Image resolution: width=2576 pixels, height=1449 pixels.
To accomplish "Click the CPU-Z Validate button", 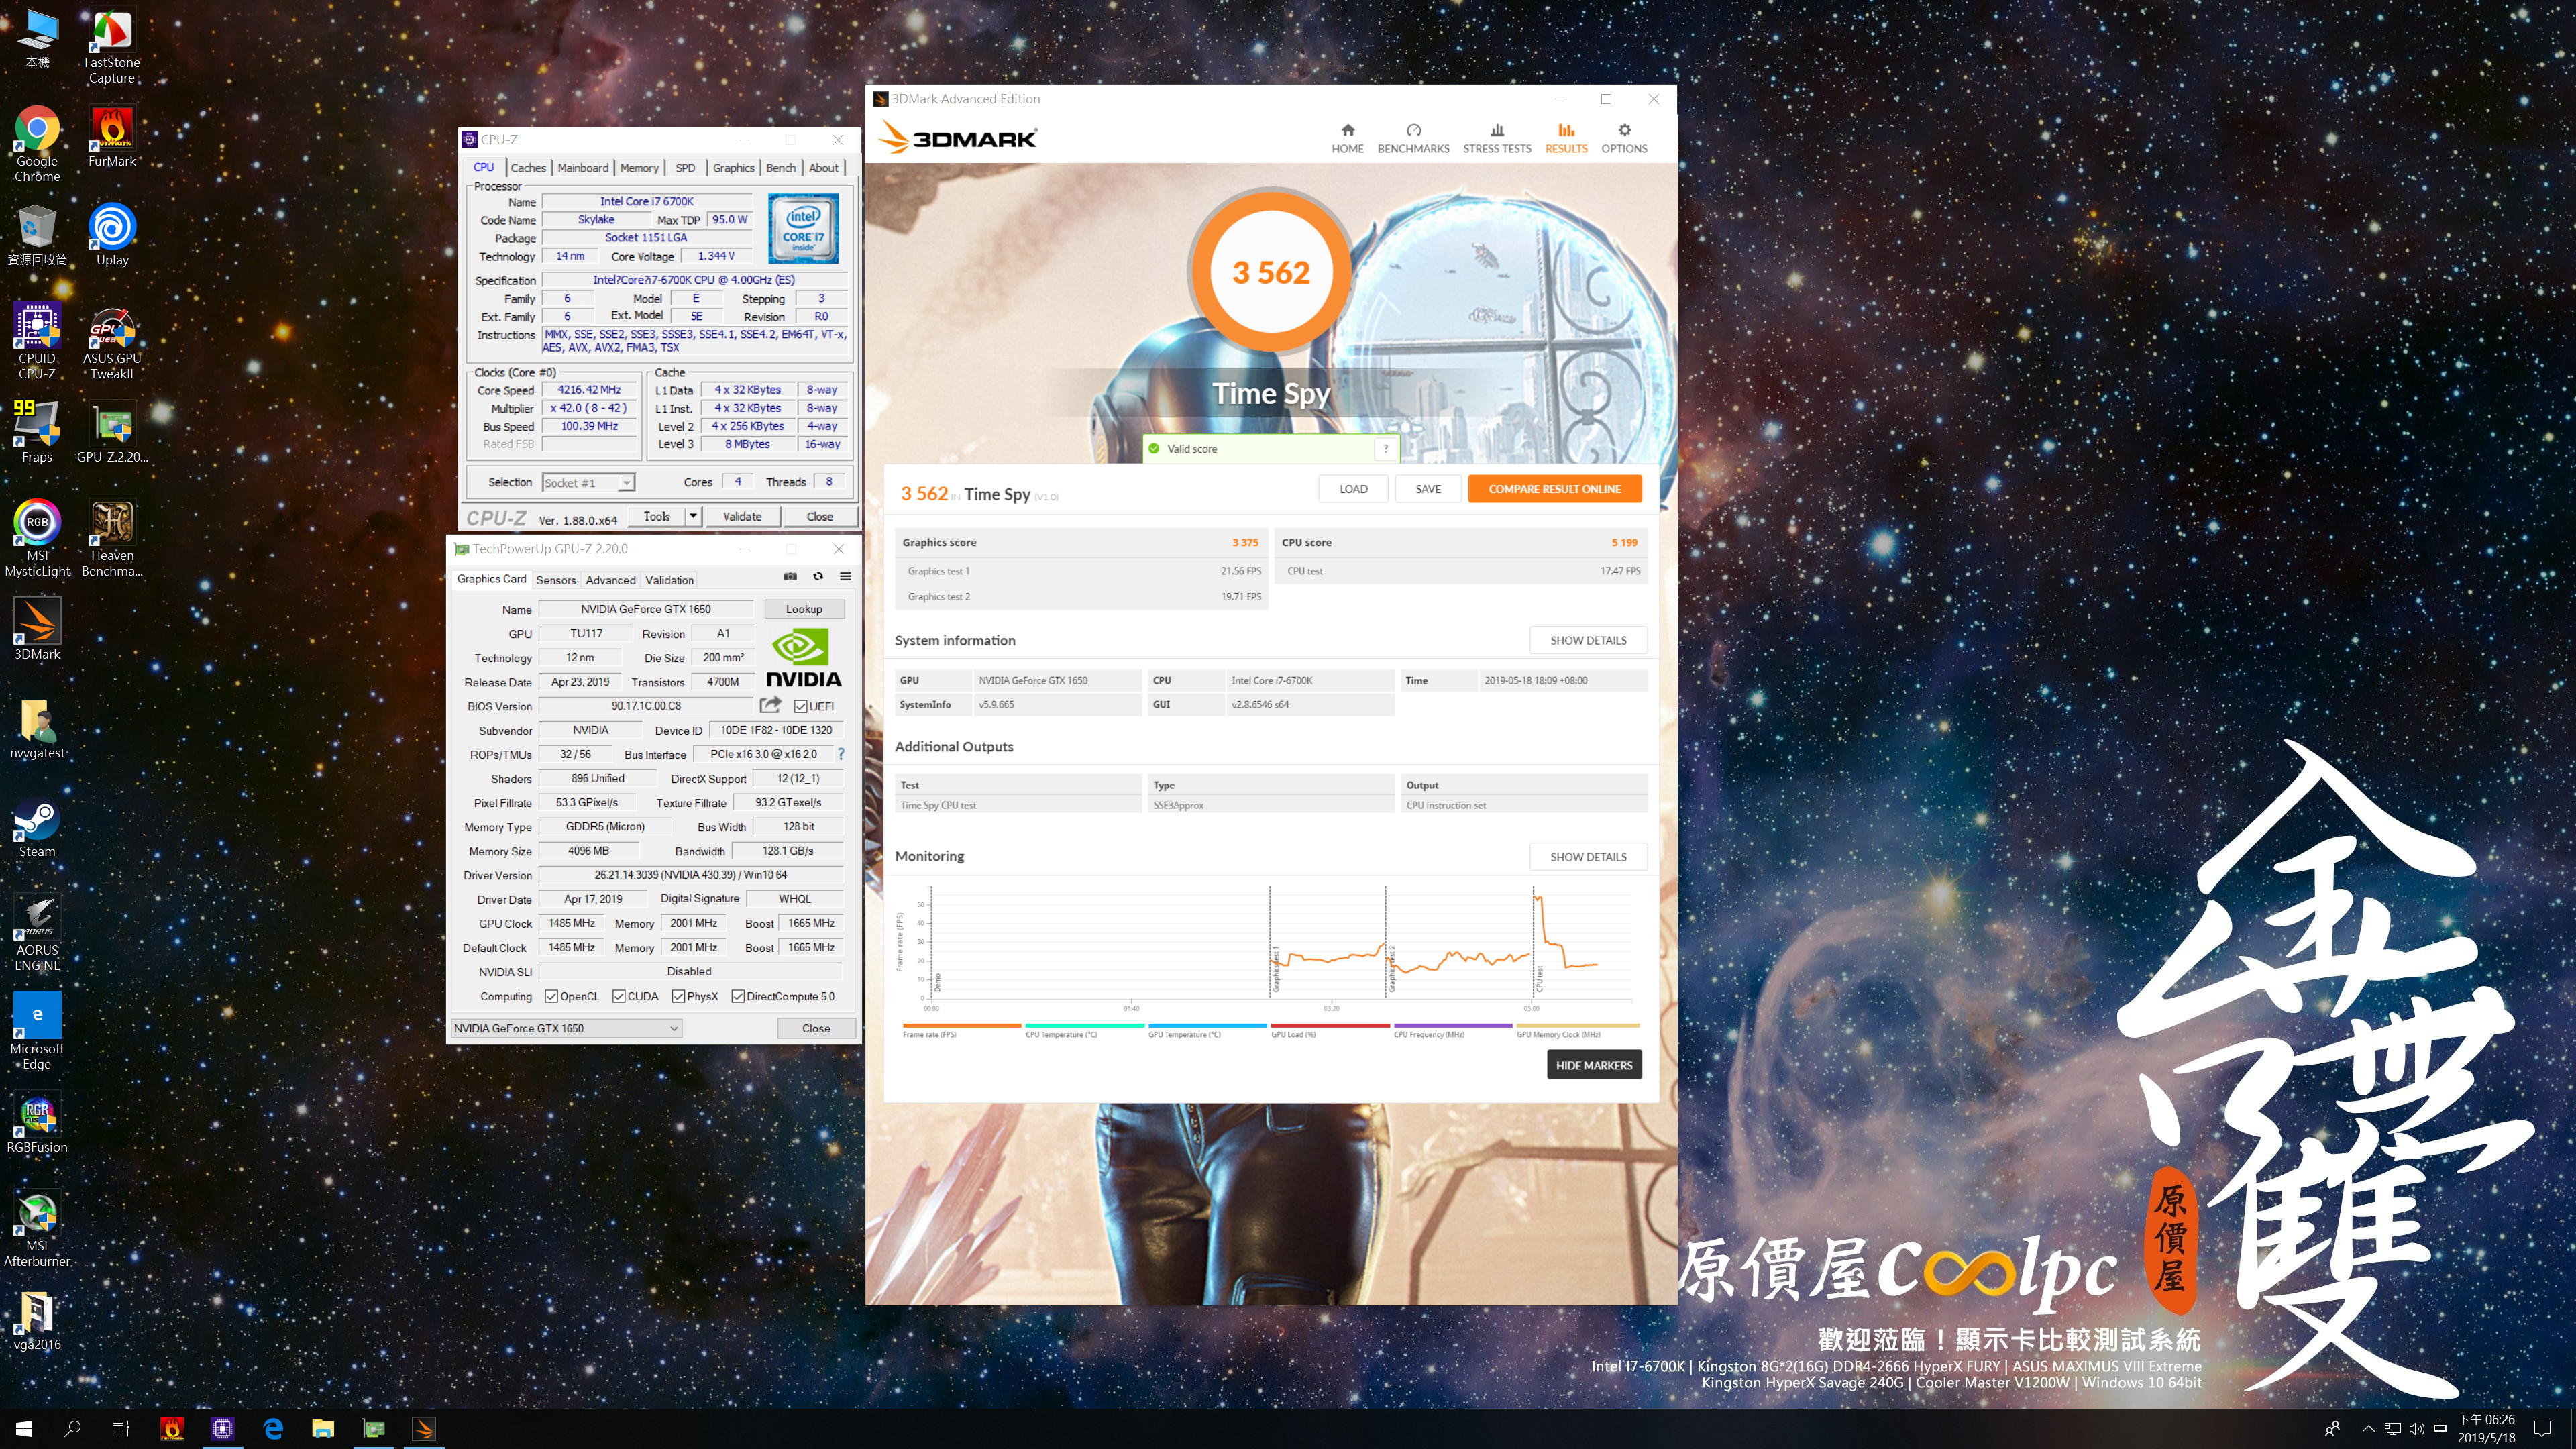I will [742, 516].
